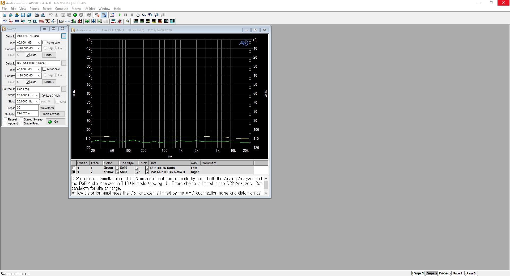Open the Sweep menu
Screen dimensions: 510x276
[47, 9]
